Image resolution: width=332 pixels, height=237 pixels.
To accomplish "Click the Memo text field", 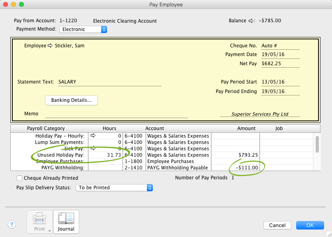I will pyautogui.click(x=116, y=114).
